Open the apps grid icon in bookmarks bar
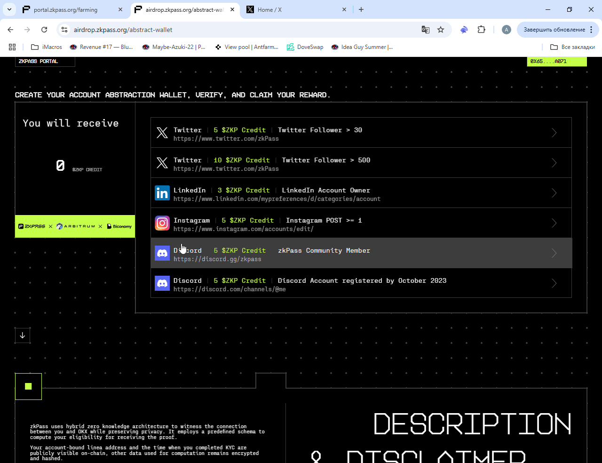 pos(12,47)
